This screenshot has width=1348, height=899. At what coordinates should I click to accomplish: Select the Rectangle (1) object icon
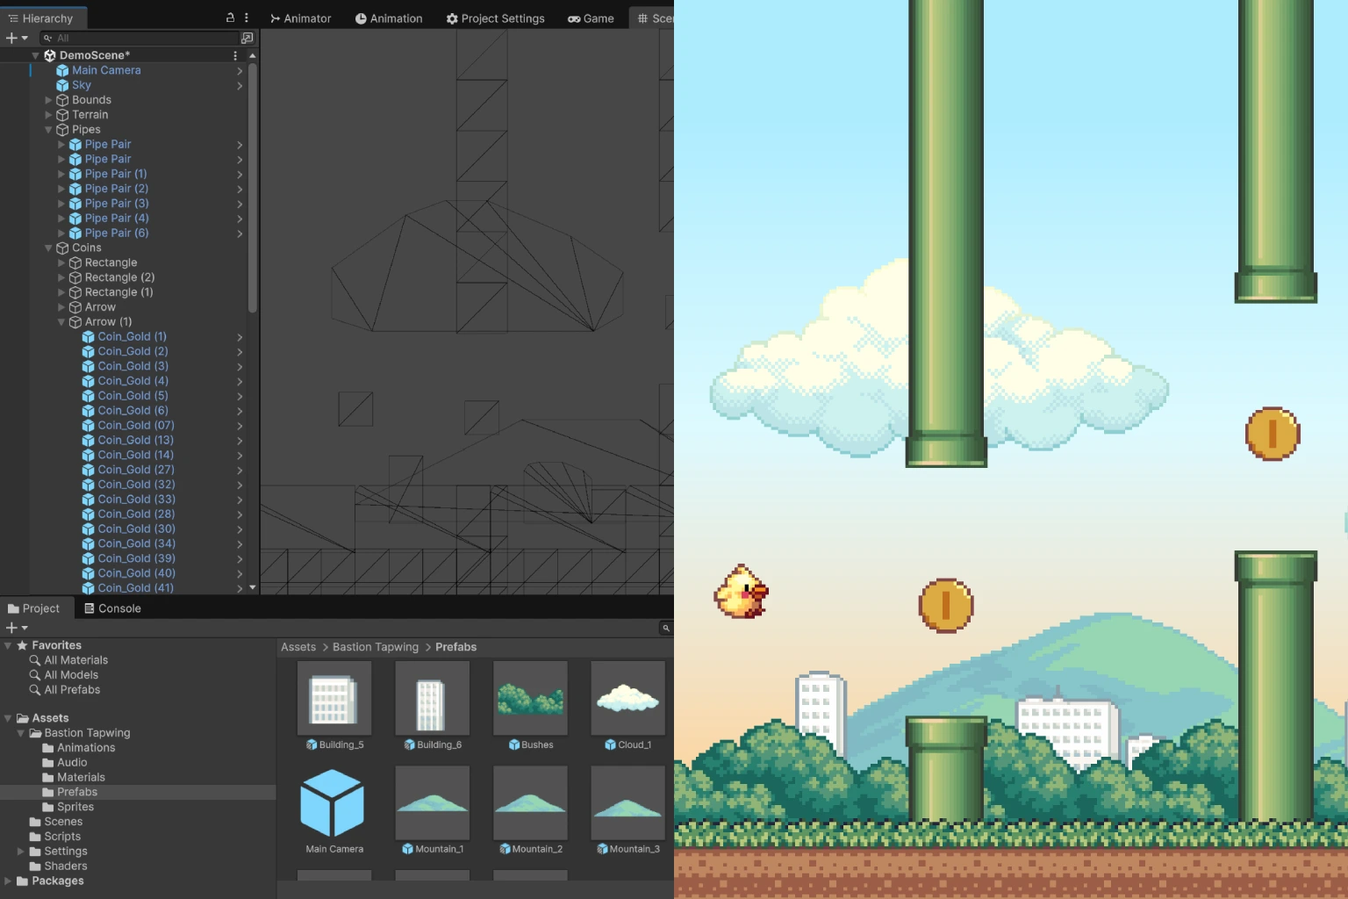(x=75, y=292)
